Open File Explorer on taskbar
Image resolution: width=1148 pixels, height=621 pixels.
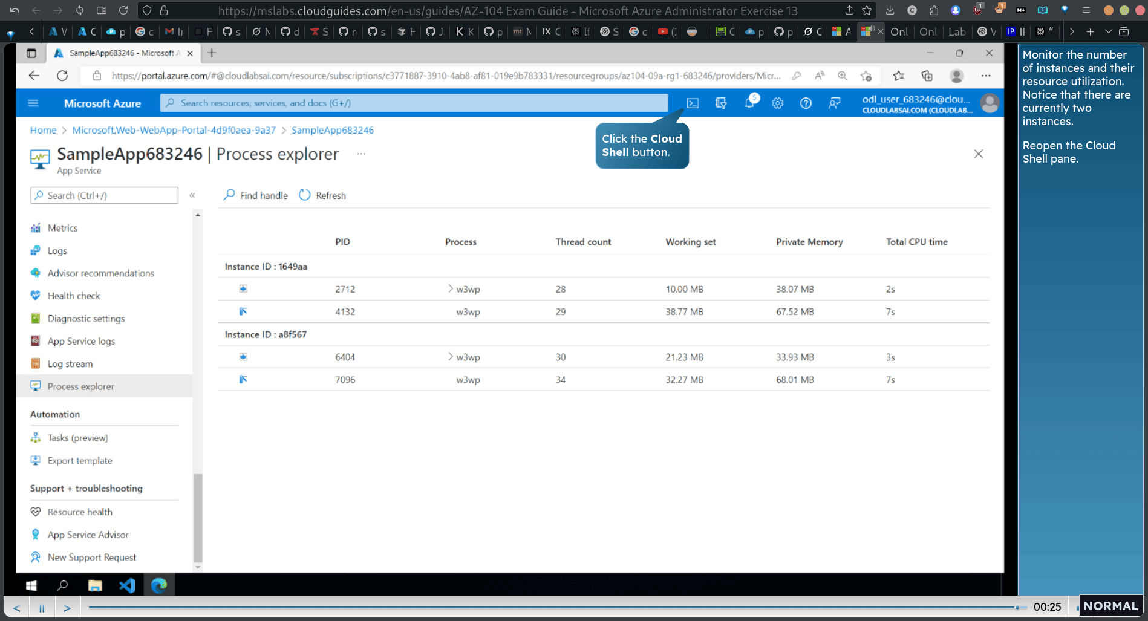pyautogui.click(x=95, y=585)
